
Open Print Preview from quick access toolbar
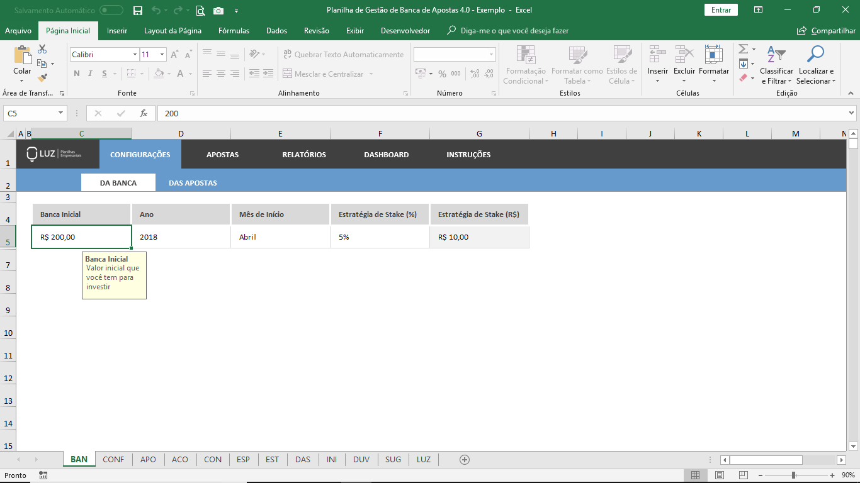pyautogui.click(x=200, y=11)
